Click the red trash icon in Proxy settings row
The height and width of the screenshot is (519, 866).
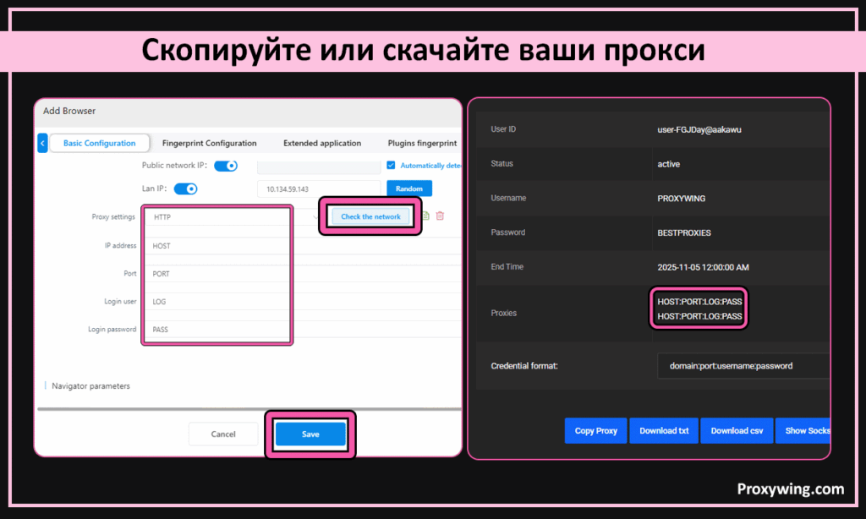pos(440,216)
